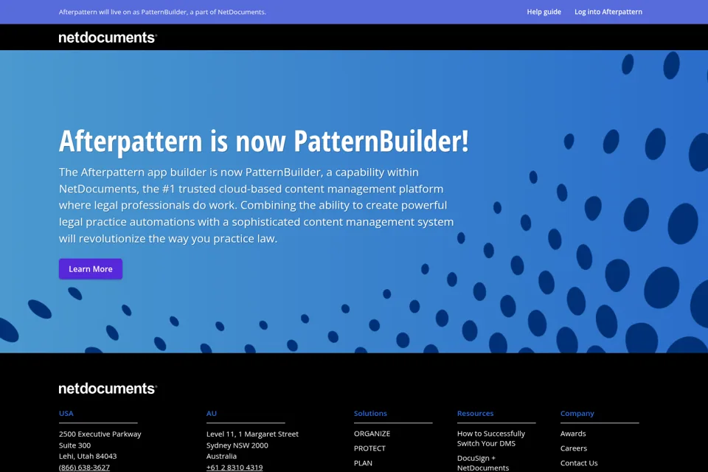Open the Awards page link
The width and height of the screenshot is (708, 472).
[573, 434]
